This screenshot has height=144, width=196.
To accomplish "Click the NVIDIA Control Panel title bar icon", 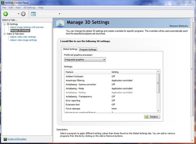I will (x=3, y=3).
